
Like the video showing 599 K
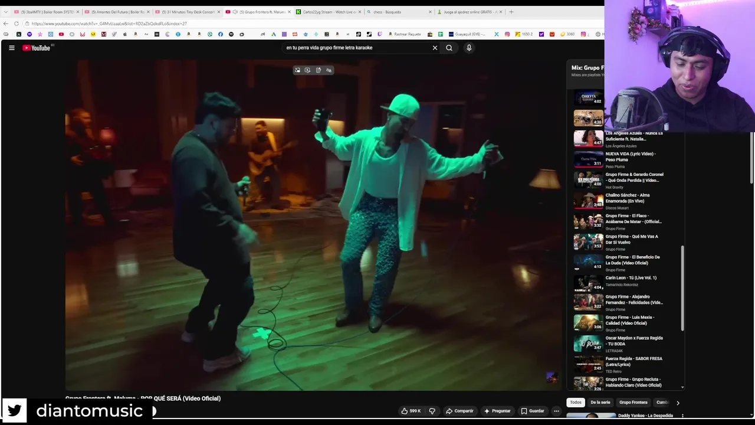(411, 411)
